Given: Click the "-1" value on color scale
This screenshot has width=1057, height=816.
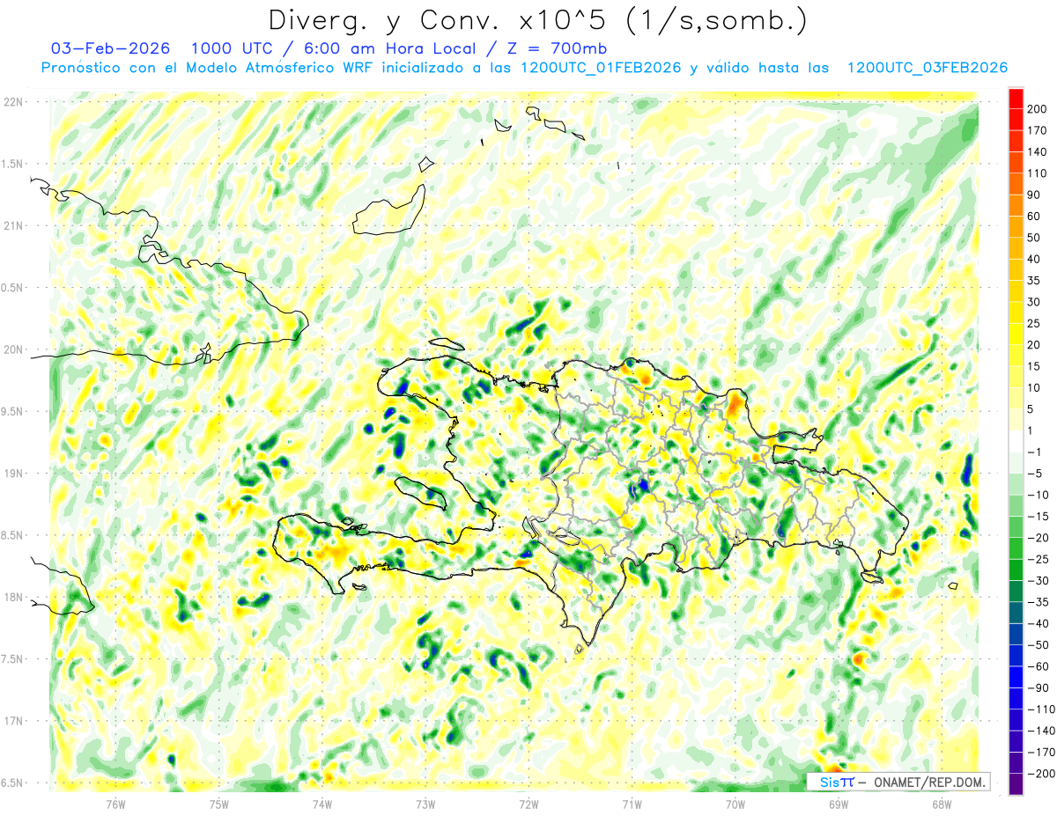Looking at the screenshot, I should [1035, 452].
